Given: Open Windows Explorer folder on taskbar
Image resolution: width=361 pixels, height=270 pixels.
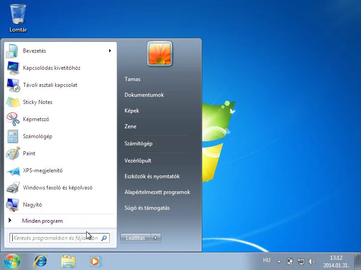Looking at the screenshot, I should click(68, 261).
